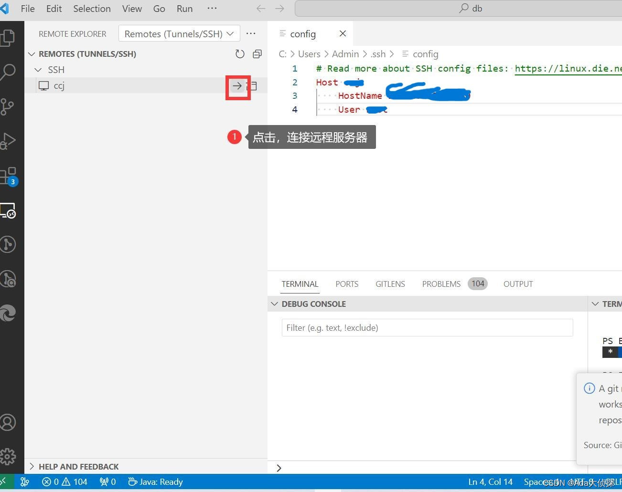Screen dimensions: 622x492
Task: Switch to the TERMINAL panel tab
Action: [300, 284]
